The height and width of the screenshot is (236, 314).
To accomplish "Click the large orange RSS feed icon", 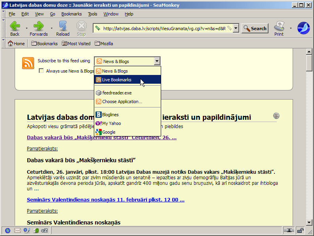I will pos(28,63).
